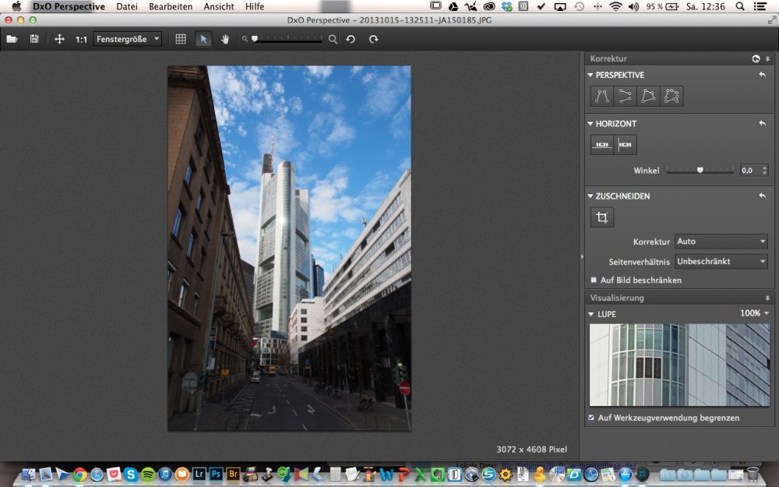Activate the horizontal horizon level tool
This screenshot has height=487, width=779.
pyautogui.click(x=601, y=145)
